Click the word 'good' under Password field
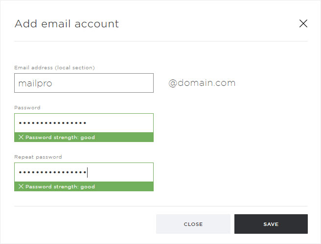 click(x=88, y=138)
